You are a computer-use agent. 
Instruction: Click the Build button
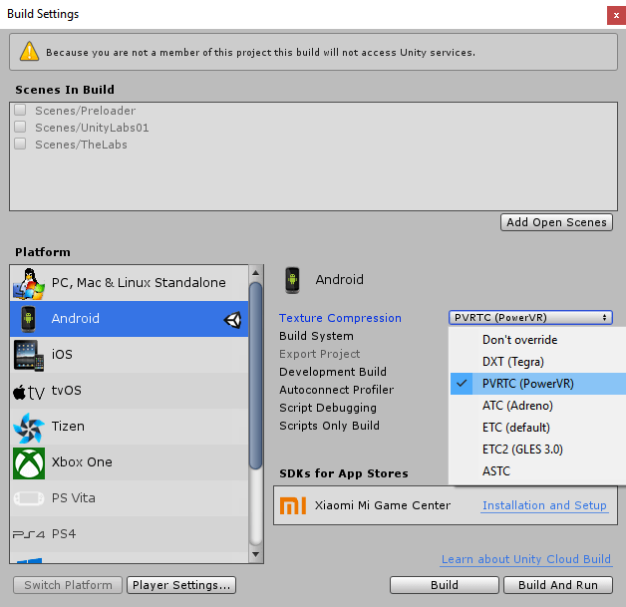pos(445,585)
